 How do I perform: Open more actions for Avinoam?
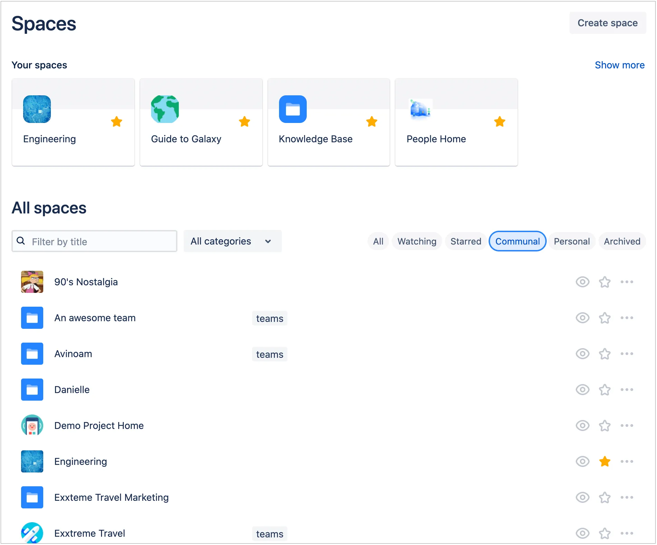coord(627,354)
